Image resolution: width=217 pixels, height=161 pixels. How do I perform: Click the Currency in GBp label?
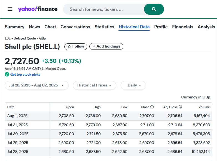tap(196, 97)
